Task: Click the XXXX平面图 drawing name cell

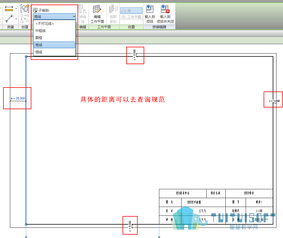Action: pos(203,202)
